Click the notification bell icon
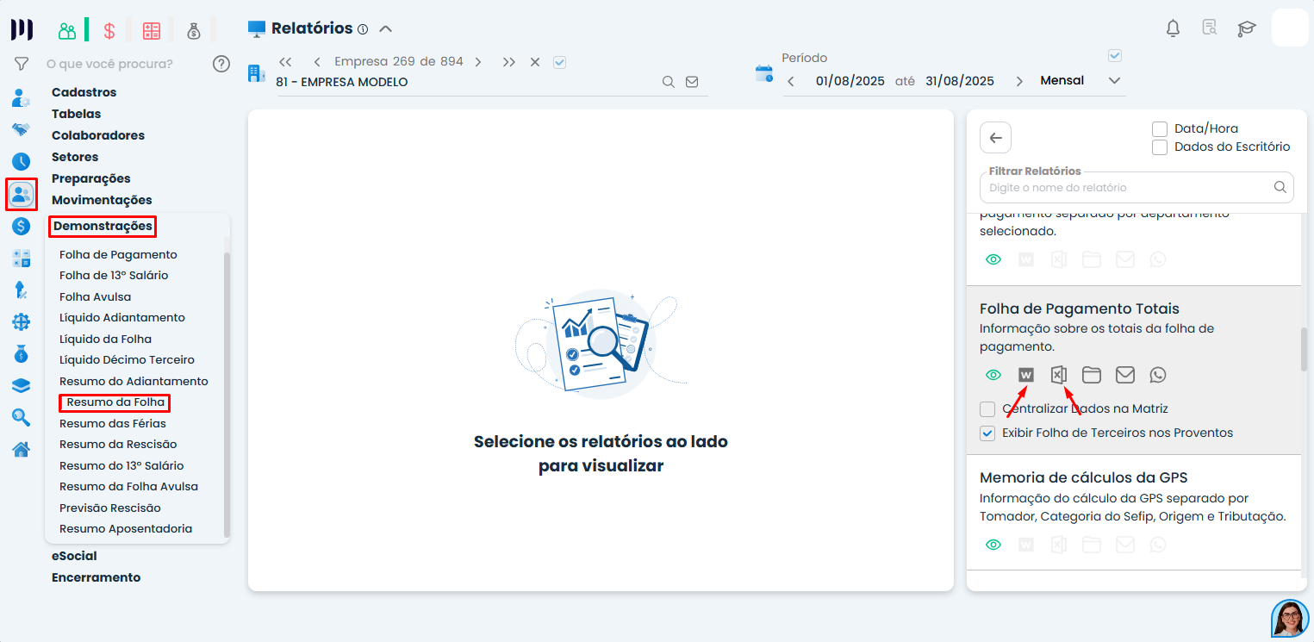This screenshot has width=1314, height=642. click(x=1173, y=28)
